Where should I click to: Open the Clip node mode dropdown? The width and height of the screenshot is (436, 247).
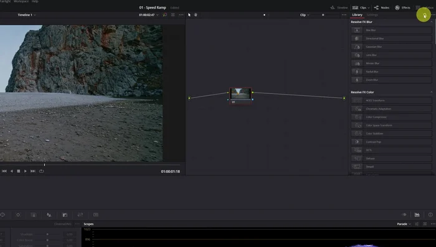pos(305,15)
